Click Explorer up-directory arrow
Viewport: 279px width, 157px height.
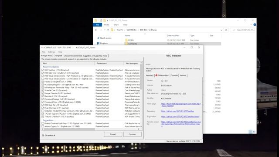coord(108,30)
